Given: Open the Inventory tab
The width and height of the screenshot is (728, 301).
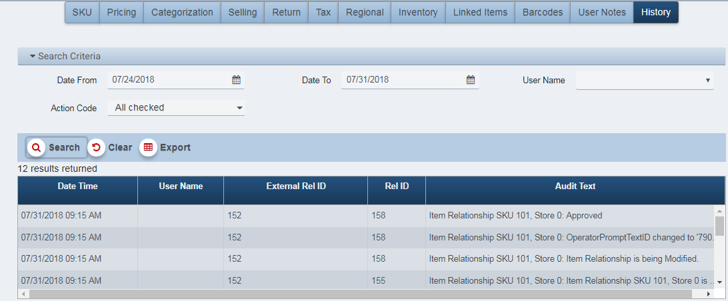Looking at the screenshot, I should [x=418, y=12].
